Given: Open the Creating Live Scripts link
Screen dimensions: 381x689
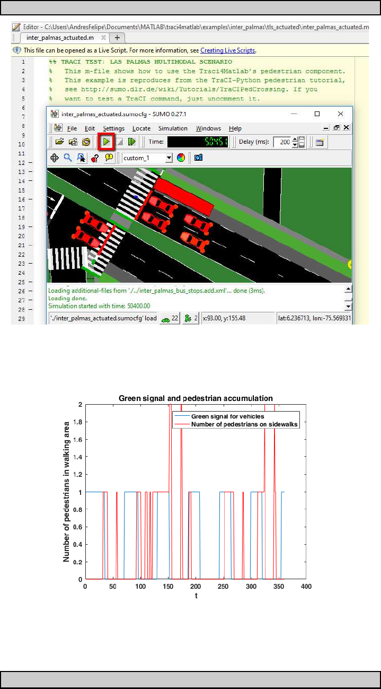Looking at the screenshot, I should coord(227,50).
